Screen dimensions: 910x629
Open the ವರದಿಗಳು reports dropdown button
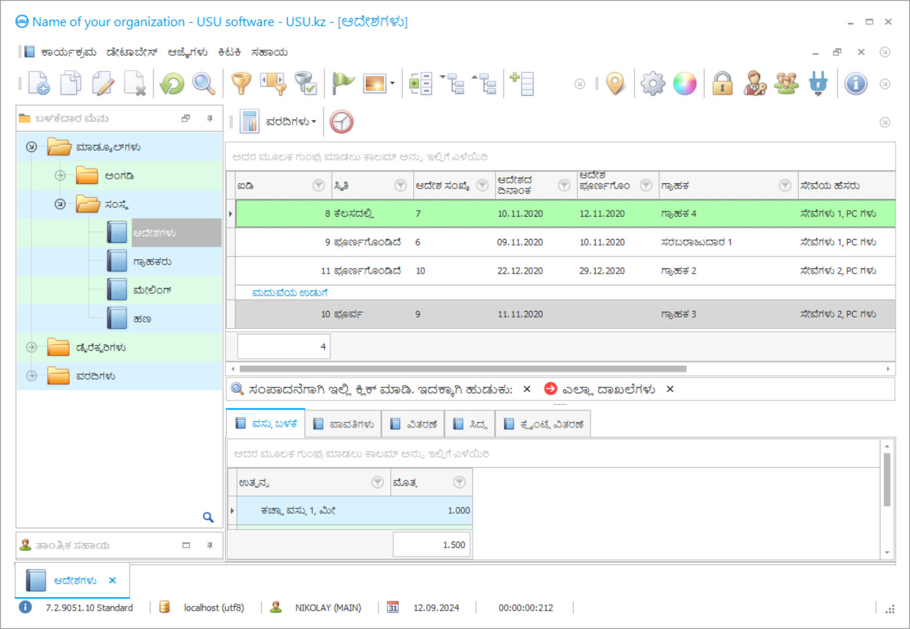click(x=279, y=122)
